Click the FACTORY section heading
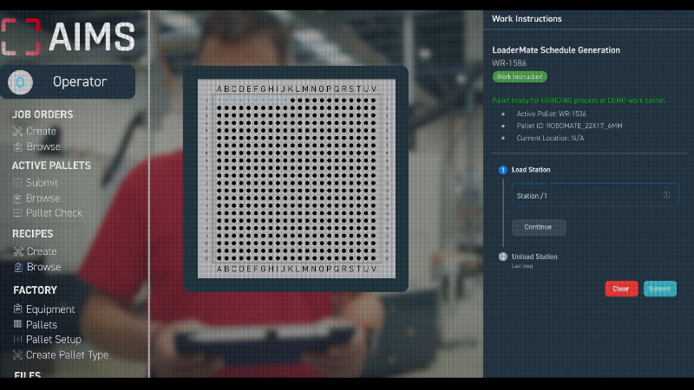This screenshot has height=390, width=694. coord(35,290)
